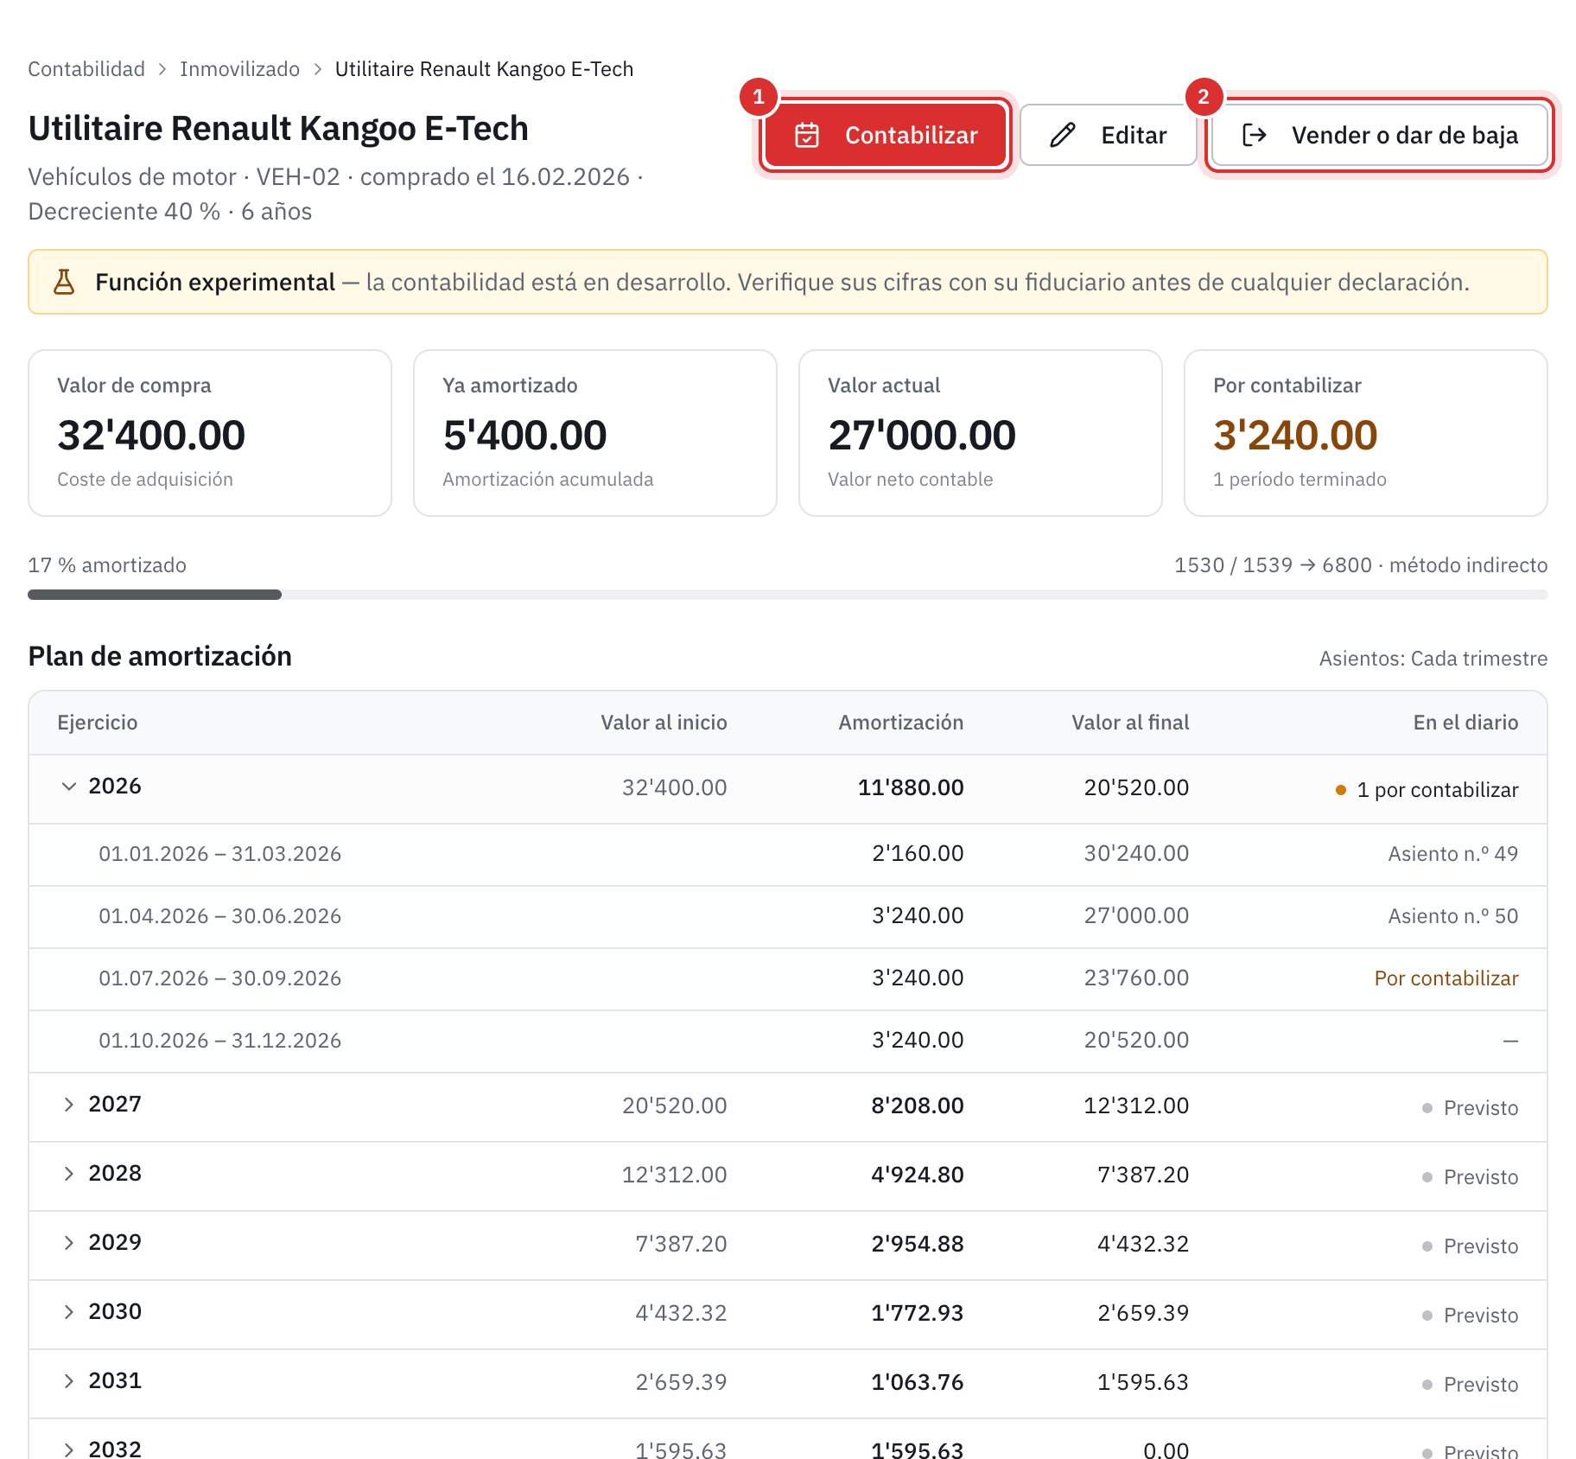
Task: Click the 2027 Previsto status
Action: click(1471, 1108)
